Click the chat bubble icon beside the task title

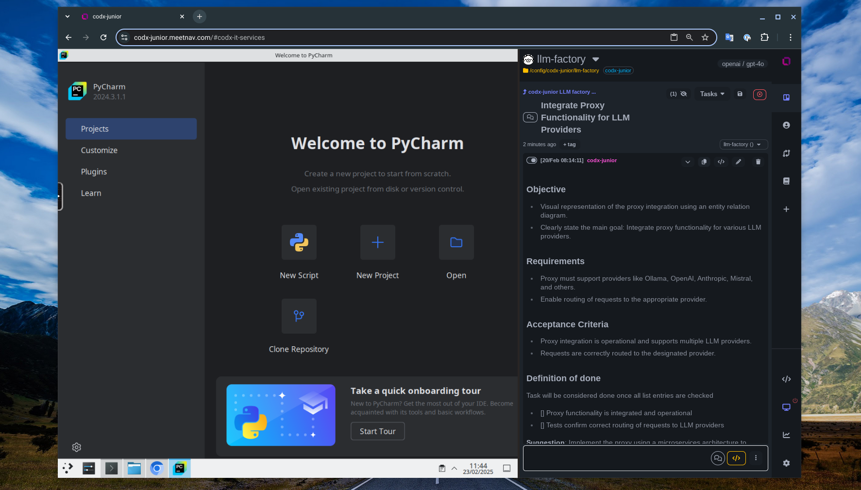point(530,117)
